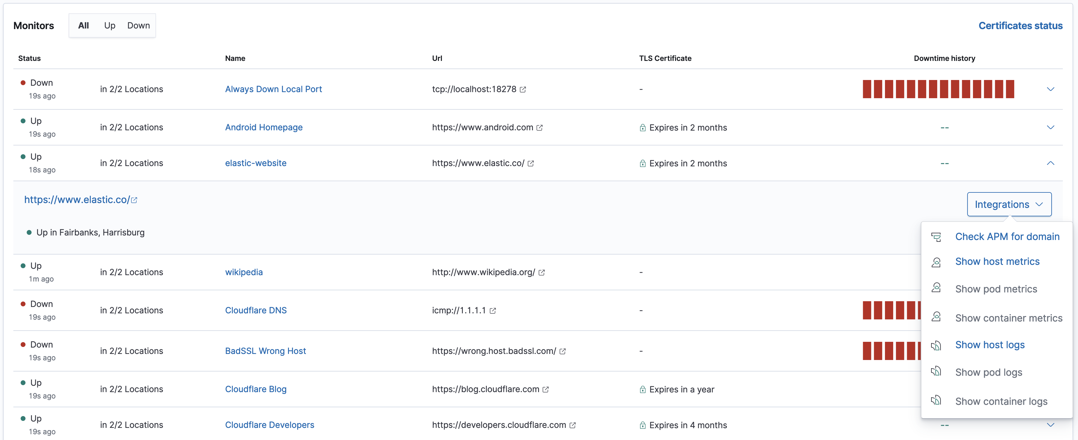Select Show container metrics from the menu
This screenshot has height=440, width=1078.
[x=1008, y=318]
